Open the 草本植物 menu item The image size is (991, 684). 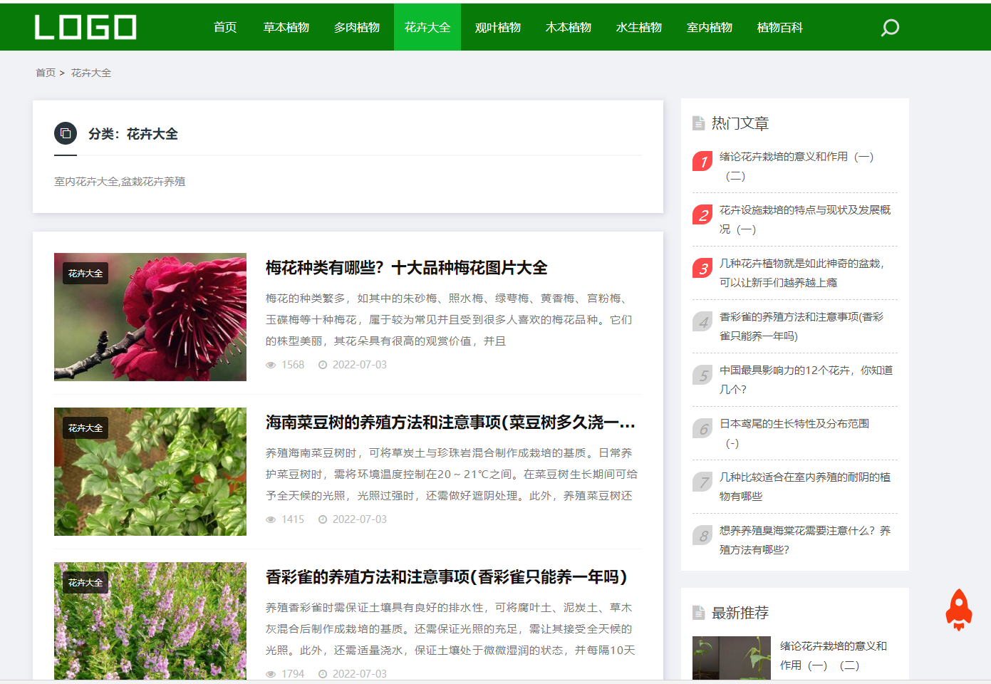(286, 27)
